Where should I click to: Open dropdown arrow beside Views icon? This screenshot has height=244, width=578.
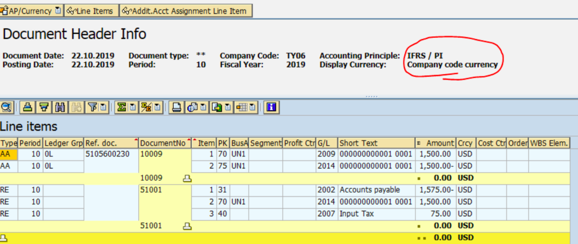point(202,107)
